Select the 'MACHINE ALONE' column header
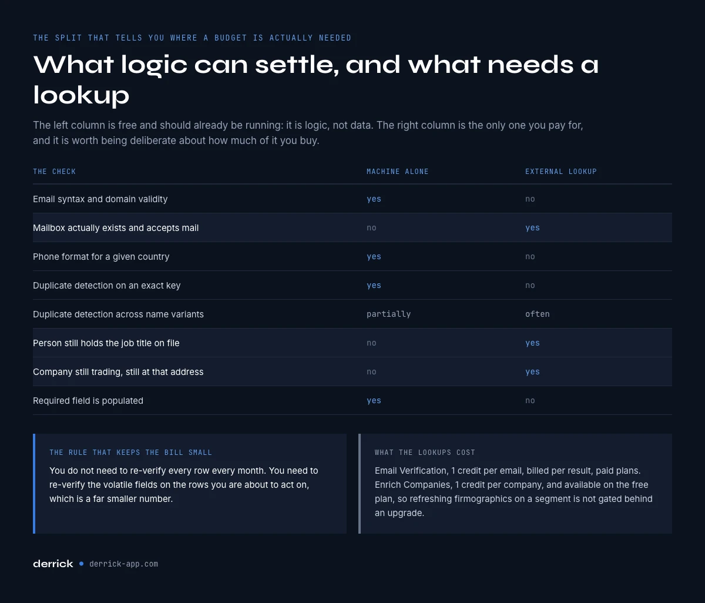This screenshot has height=603, width=705. (x=398, y=172)
